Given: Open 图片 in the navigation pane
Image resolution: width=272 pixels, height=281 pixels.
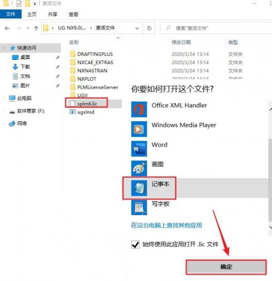Looking at the screenshot, I should tap(25, 86).
